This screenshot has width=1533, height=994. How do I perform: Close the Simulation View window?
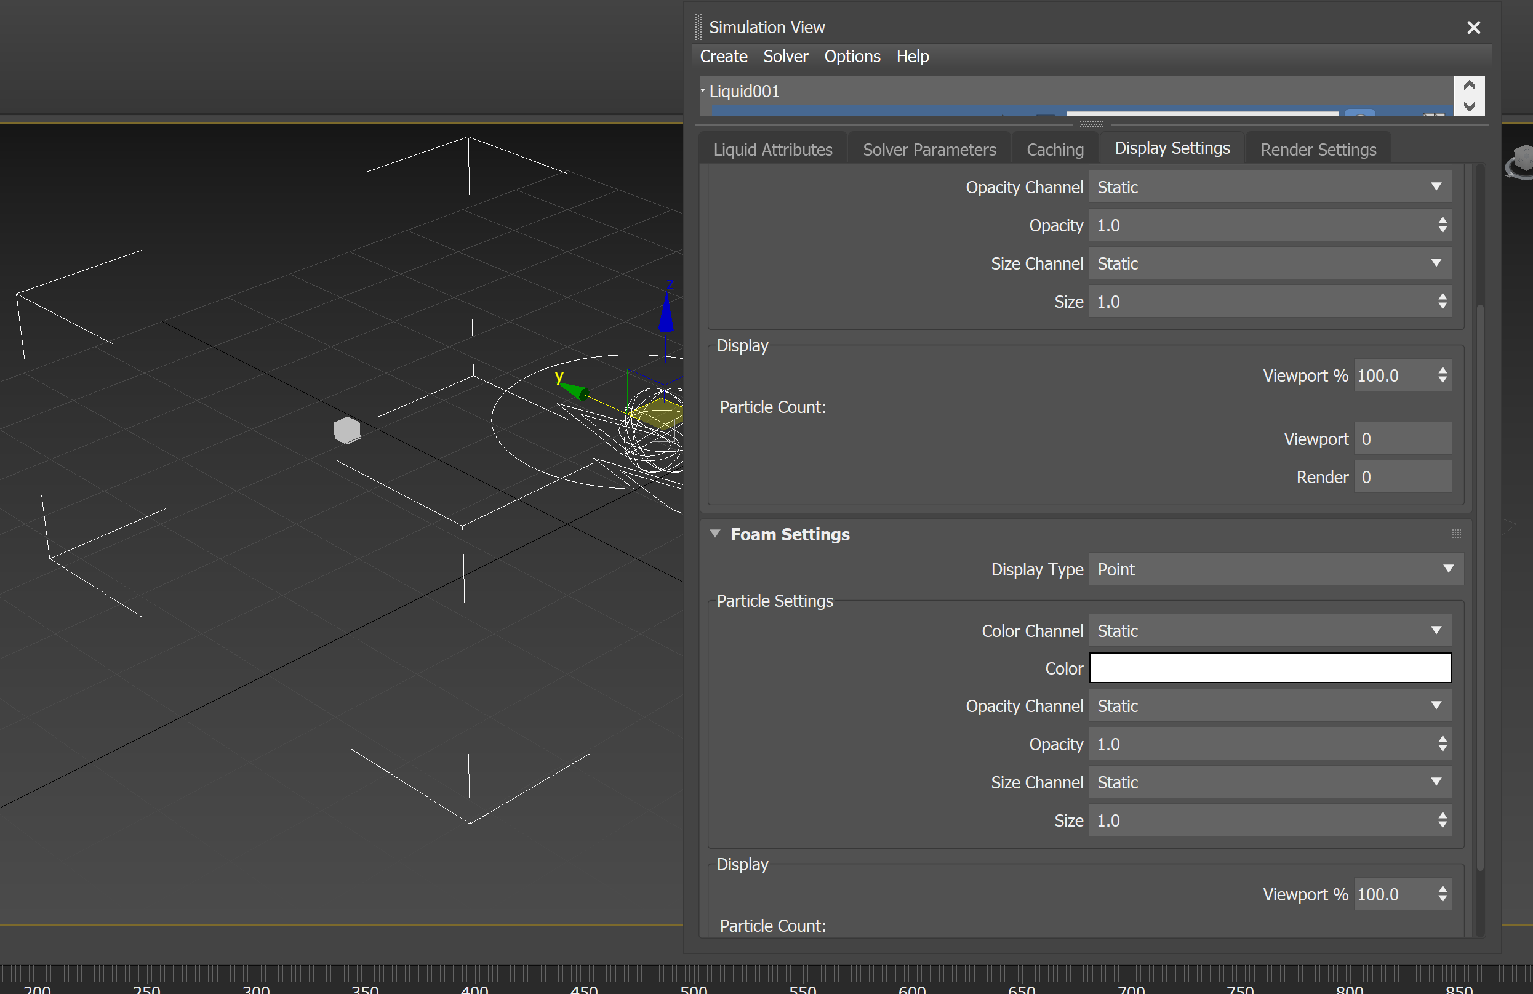(x=1474, y=28)
